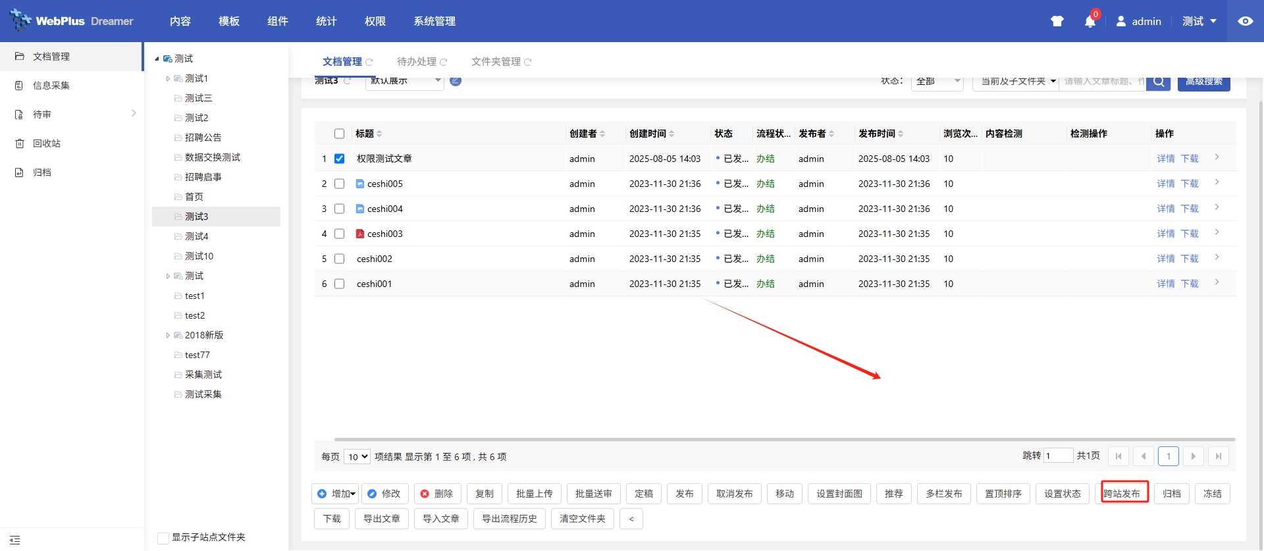Click the horizontal scrollbar under the table
Screen dimensions: 1264x551
pos(783,439)
